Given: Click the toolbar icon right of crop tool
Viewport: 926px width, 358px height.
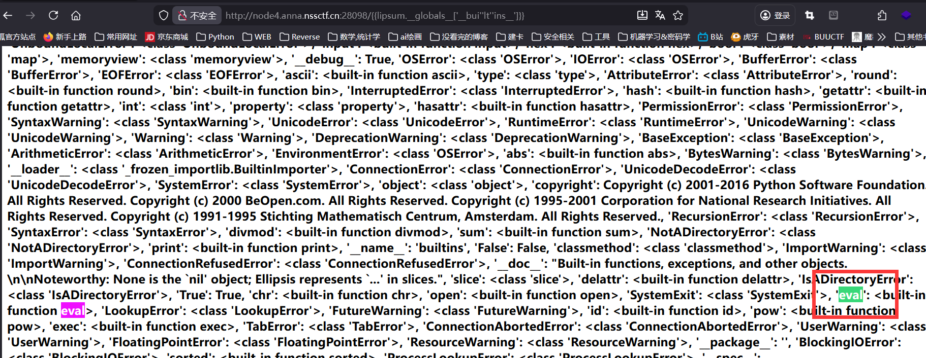Looking at the screenshot, I should [834, 15].
